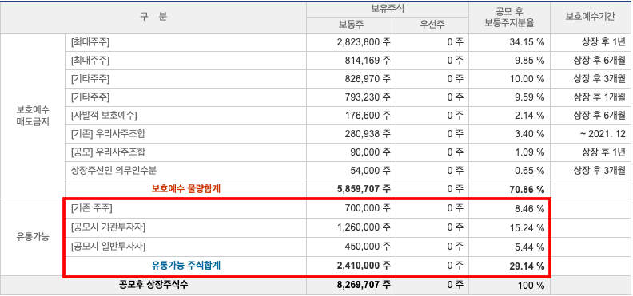Select the '보호예수 매도금지' category cell

pos(33,116)
